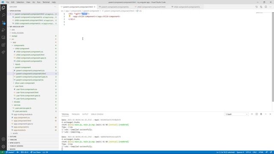Open Source Control view with pending changes badge
The image size is (274, 154).
tap(3, 23)
